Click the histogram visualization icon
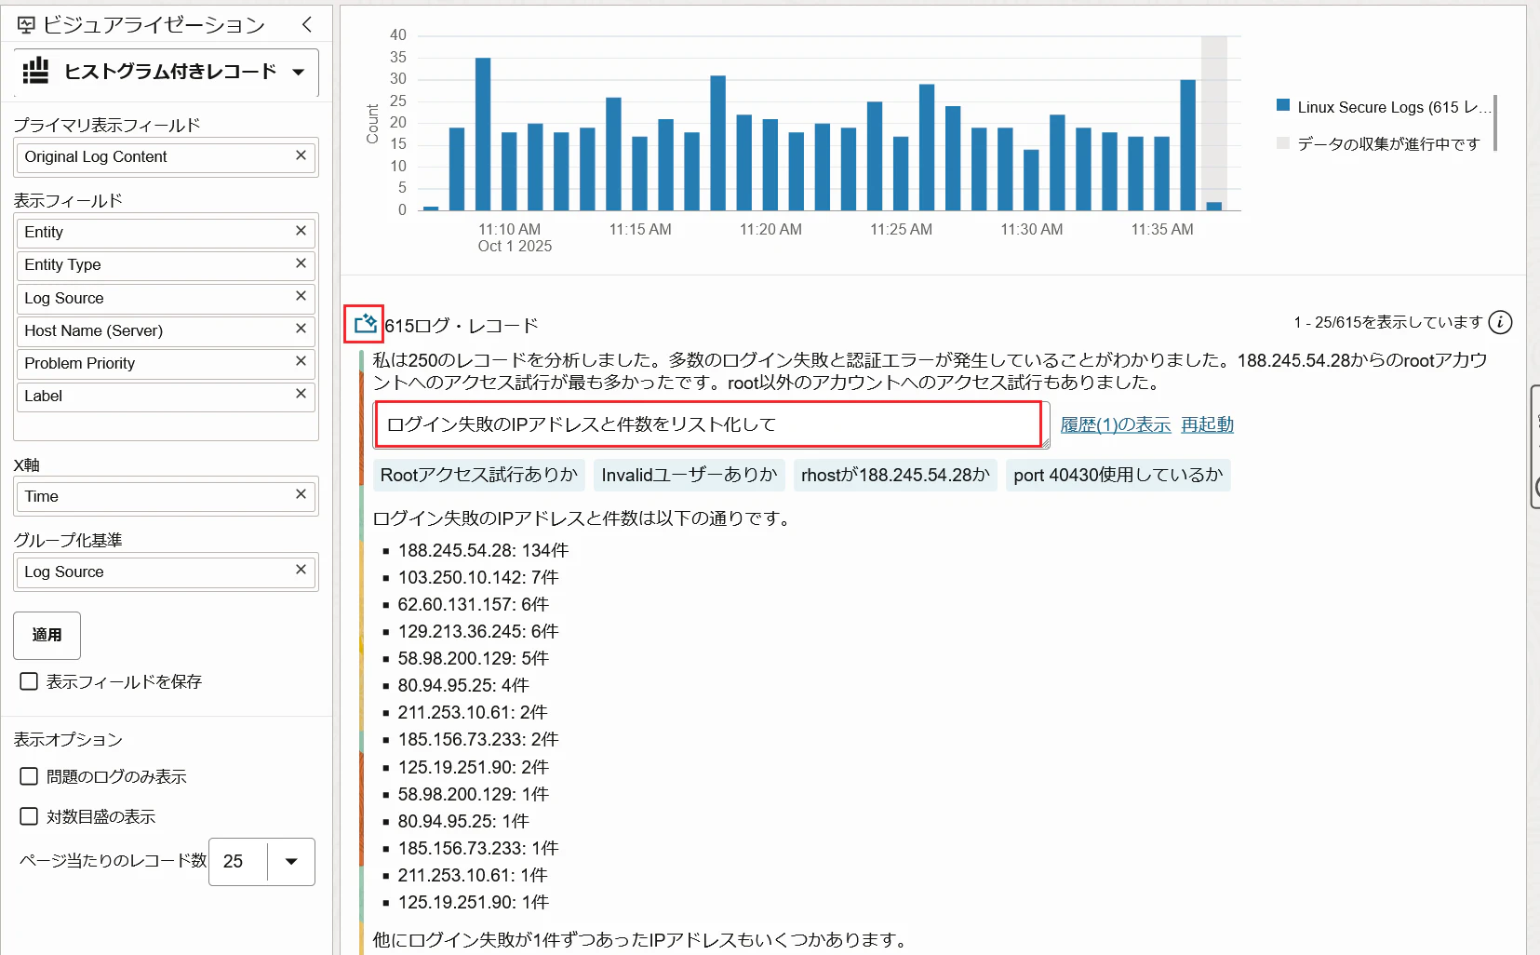1540x955 pixels. 35,71
